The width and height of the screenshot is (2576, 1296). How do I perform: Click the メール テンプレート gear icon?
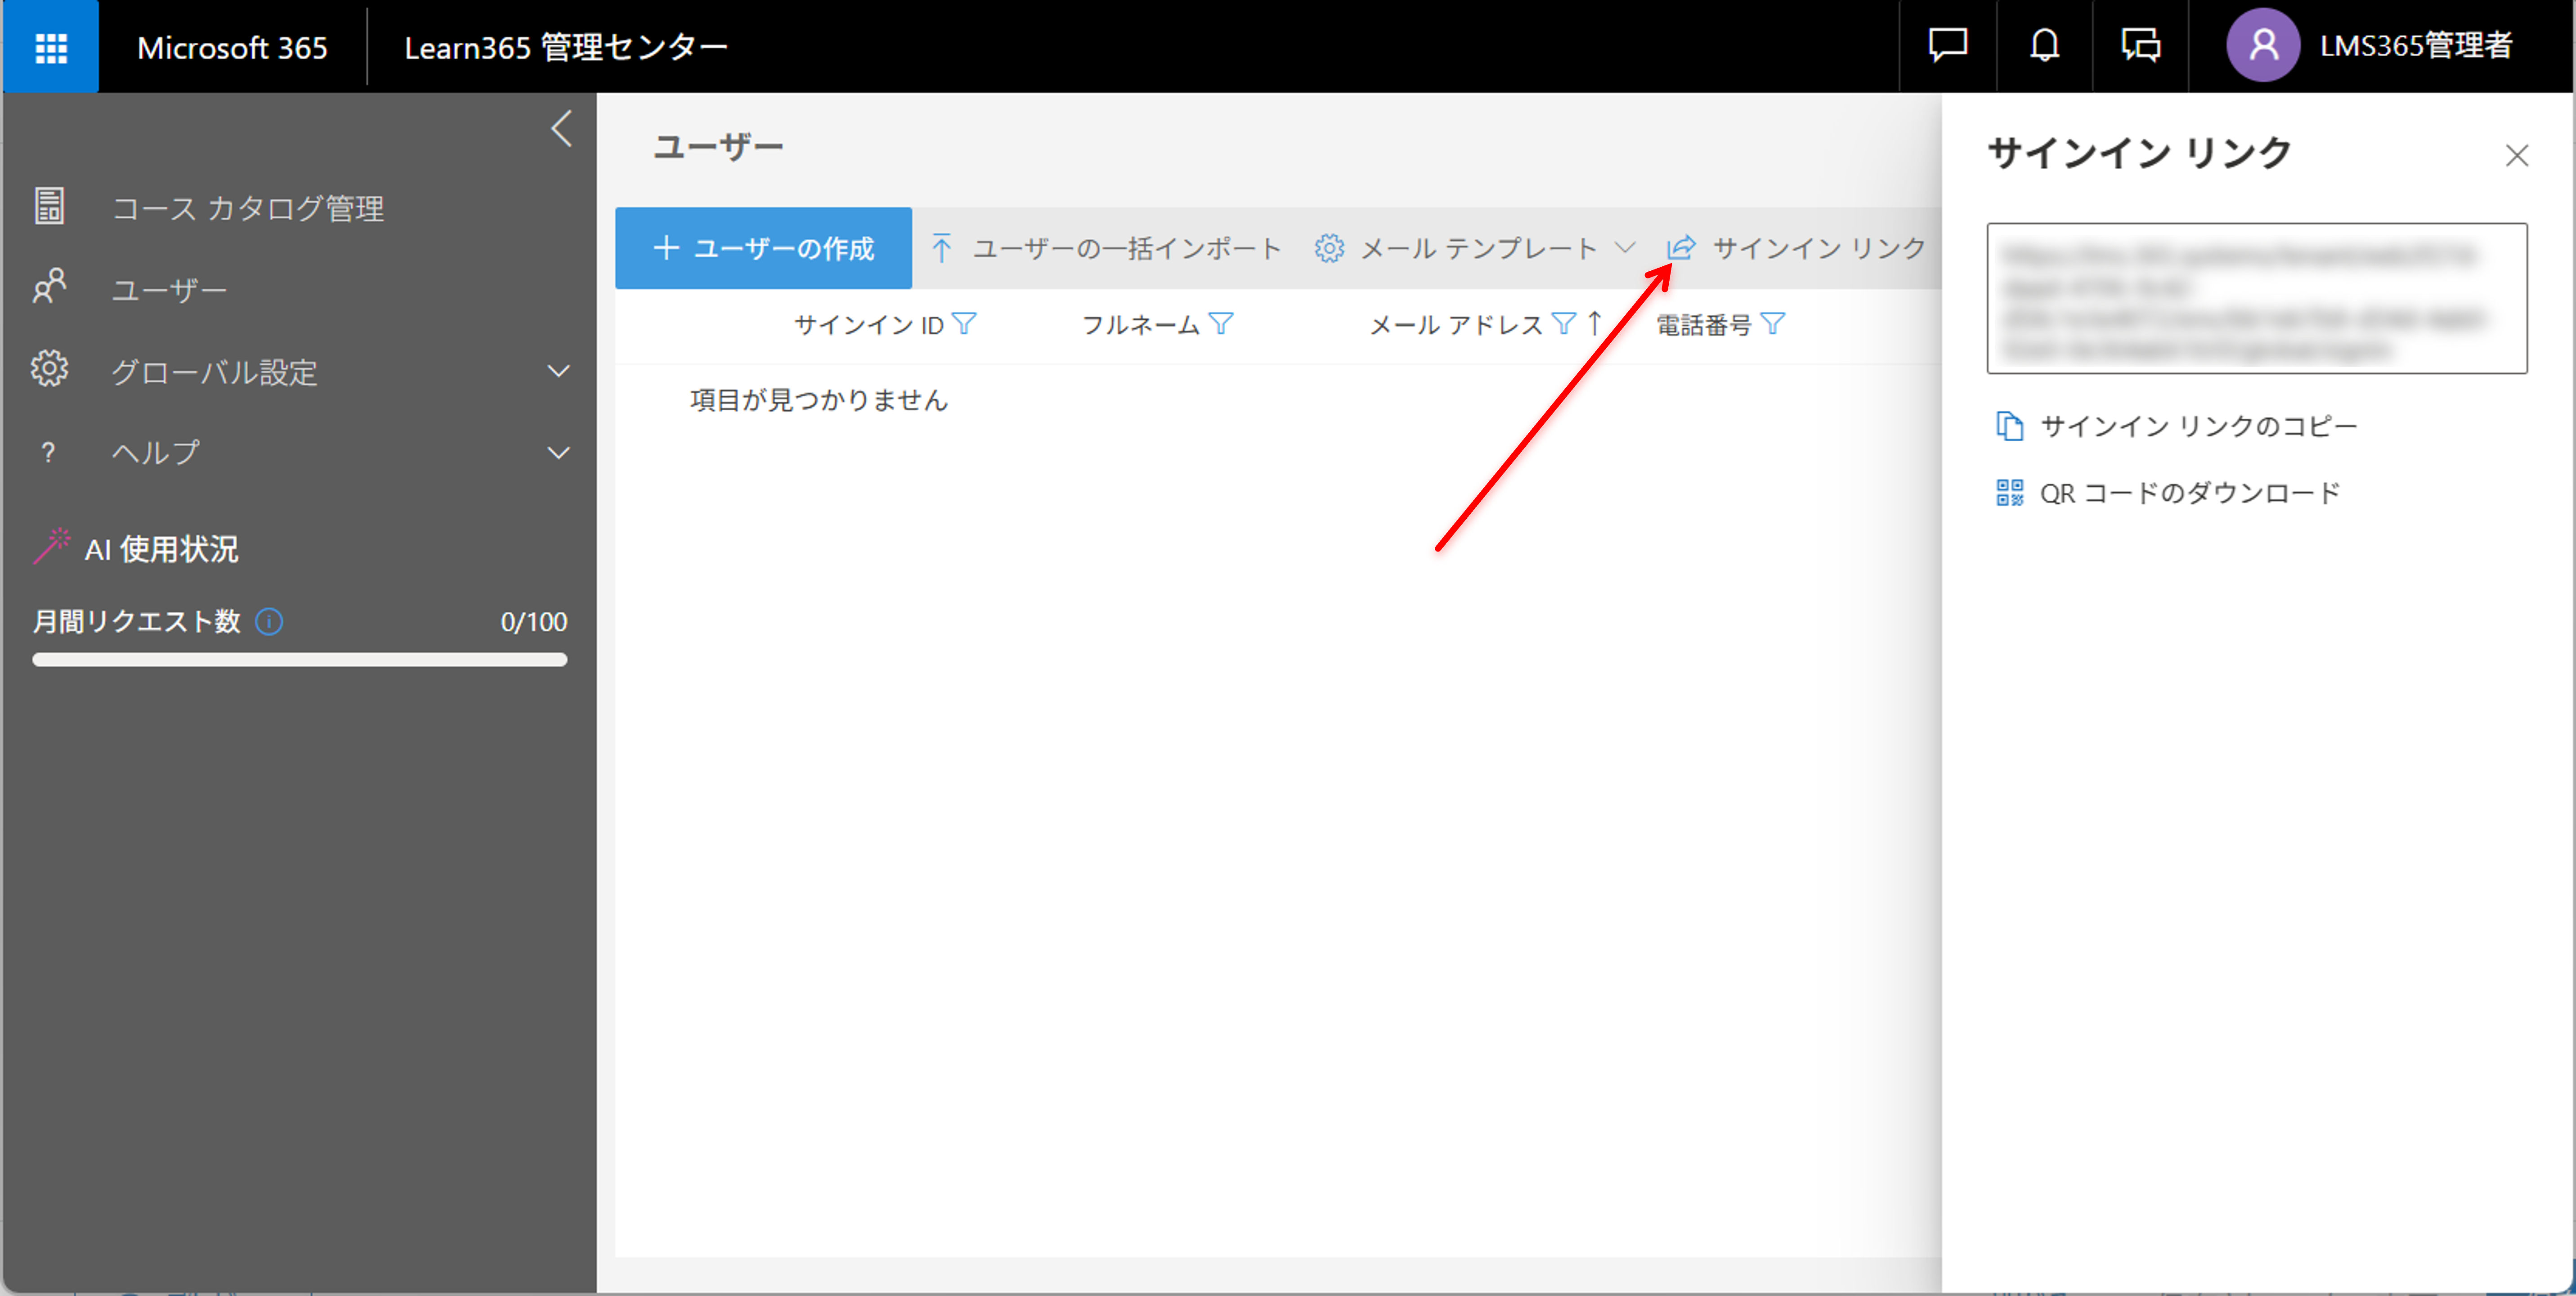click(x=1329, y=248)
